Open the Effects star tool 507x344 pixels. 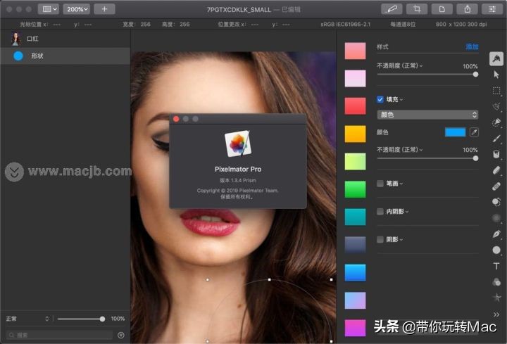pyautogui.click(x=496, y=298)
